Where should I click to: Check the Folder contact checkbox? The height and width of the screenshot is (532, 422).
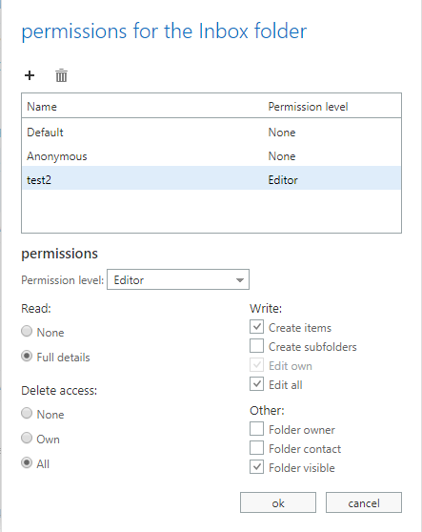pyautogui.click(x=256, y=448)
